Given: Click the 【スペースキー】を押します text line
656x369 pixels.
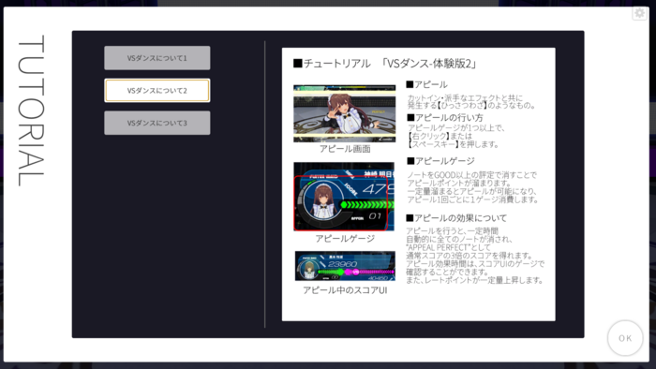Looking at the screenshot, I should point(454,144).
